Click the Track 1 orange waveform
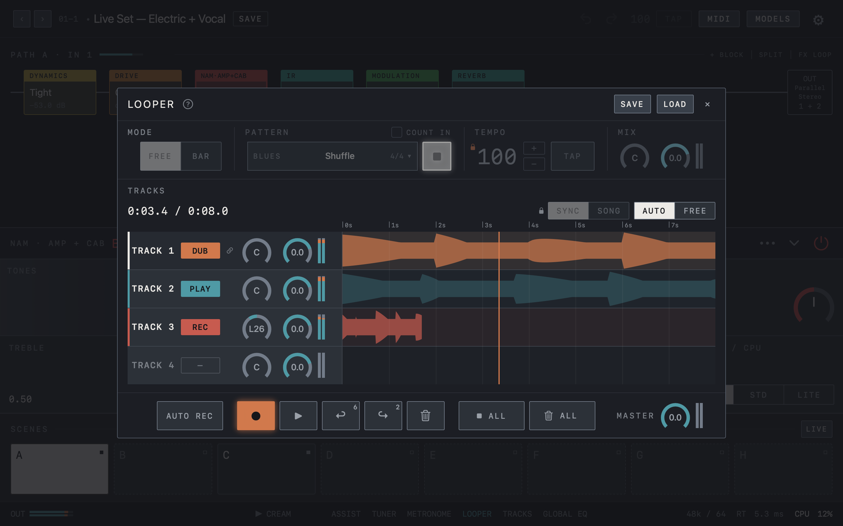The width and height of the screenshot is (843, 526). (529, 250)
